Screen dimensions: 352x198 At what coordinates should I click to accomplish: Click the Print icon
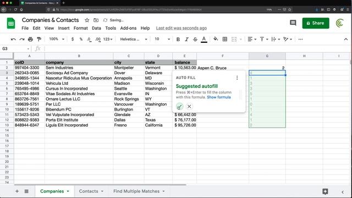30,39
